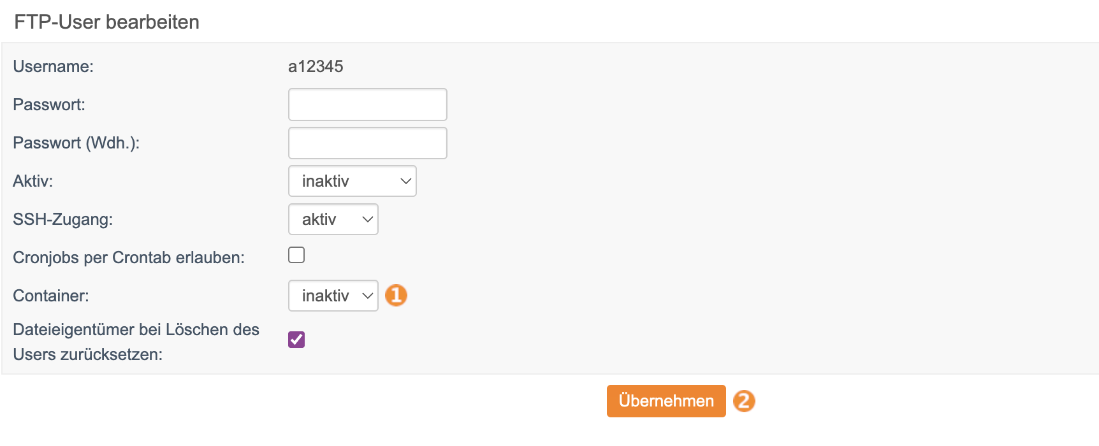Enable Cronjobs per Crontab erlauben checkbox
The width and height of the screenshot is (1099, 446).
click(296, 255)
